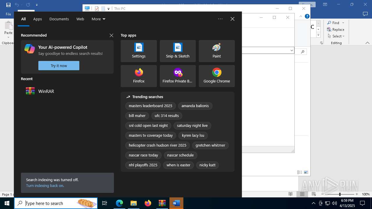372x209 pixels.
Task: Collapse the Word ribbon
Action: click(367, 43)
